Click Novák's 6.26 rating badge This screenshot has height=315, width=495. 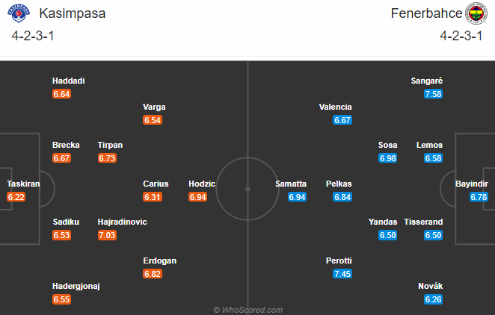click(x=433, y=299)
